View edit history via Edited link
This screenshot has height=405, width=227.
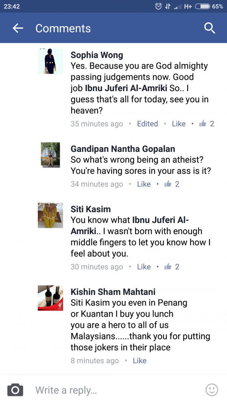coord(148,124)
